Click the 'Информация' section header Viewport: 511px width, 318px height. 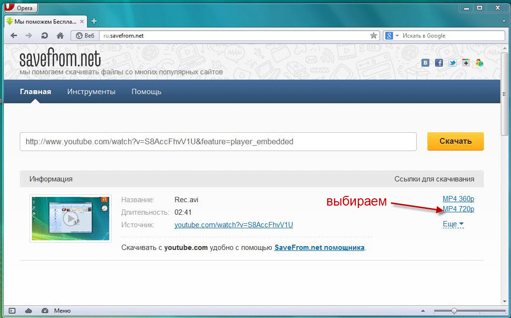tap(51, 179)
